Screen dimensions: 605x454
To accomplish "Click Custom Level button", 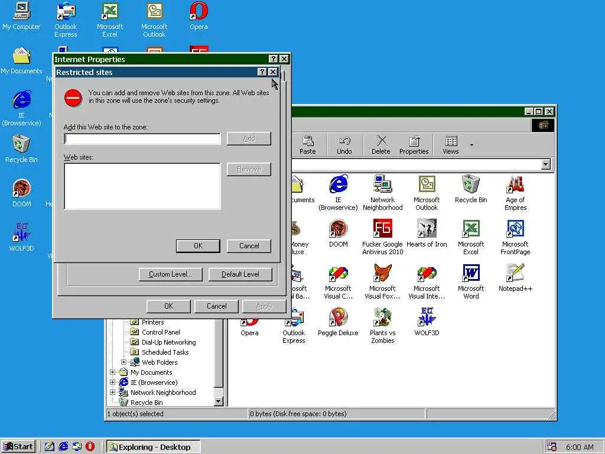I will [x=170, y=274].
